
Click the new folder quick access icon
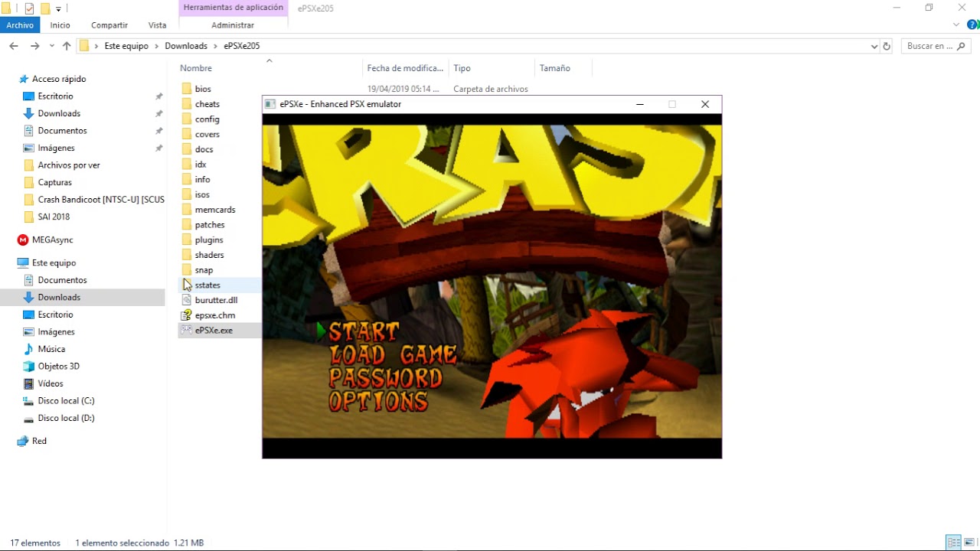(x=45, y=8)
